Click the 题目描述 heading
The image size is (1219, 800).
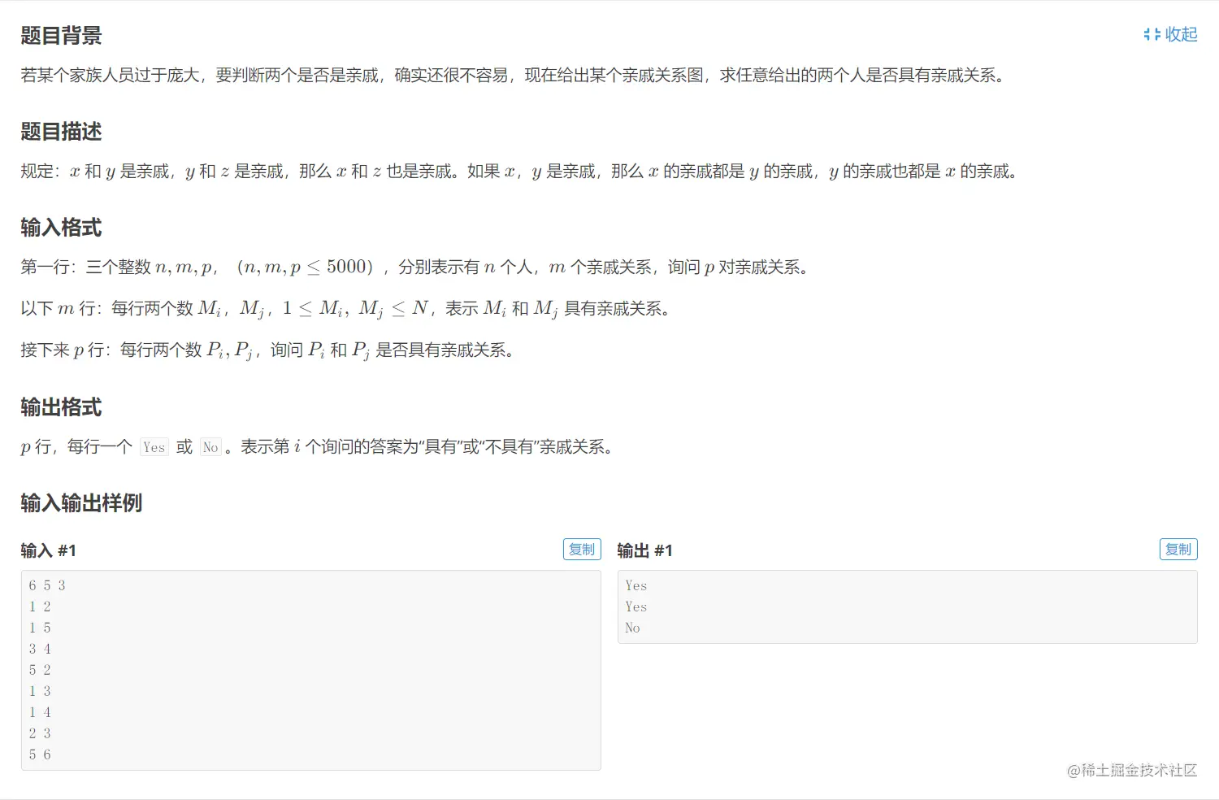pos(60,132)
